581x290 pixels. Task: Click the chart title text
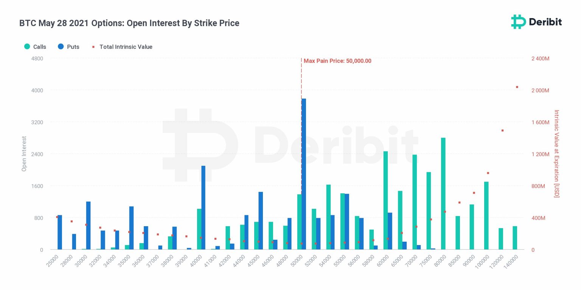pos(129,23)
